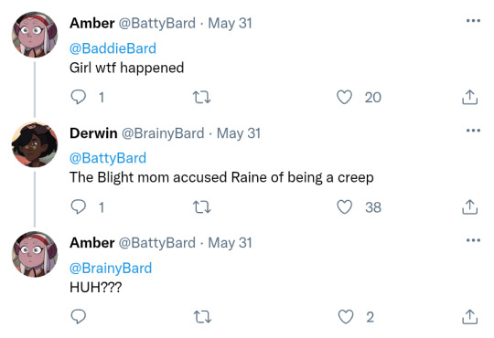Open more options for first Amber tweet
The height and width of the screenshot is (338, 494).
(473, 21)
